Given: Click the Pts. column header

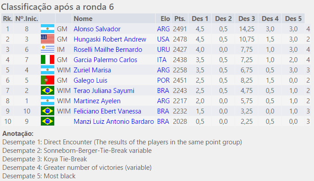Looking at the screenshot, I should pos(180,18).
